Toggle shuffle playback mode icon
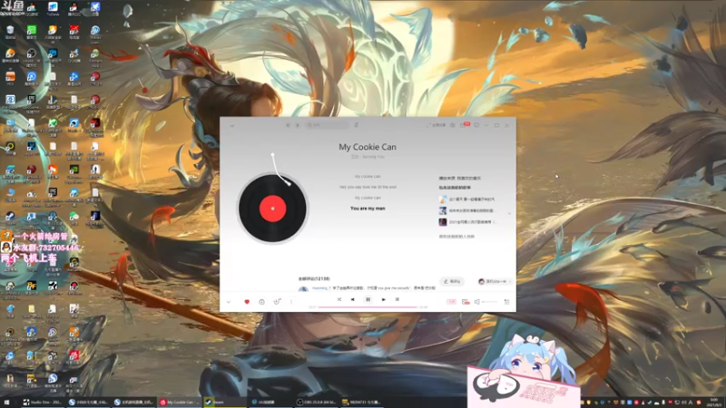Viewport: 726px width, 408px height. click(338, 300)
